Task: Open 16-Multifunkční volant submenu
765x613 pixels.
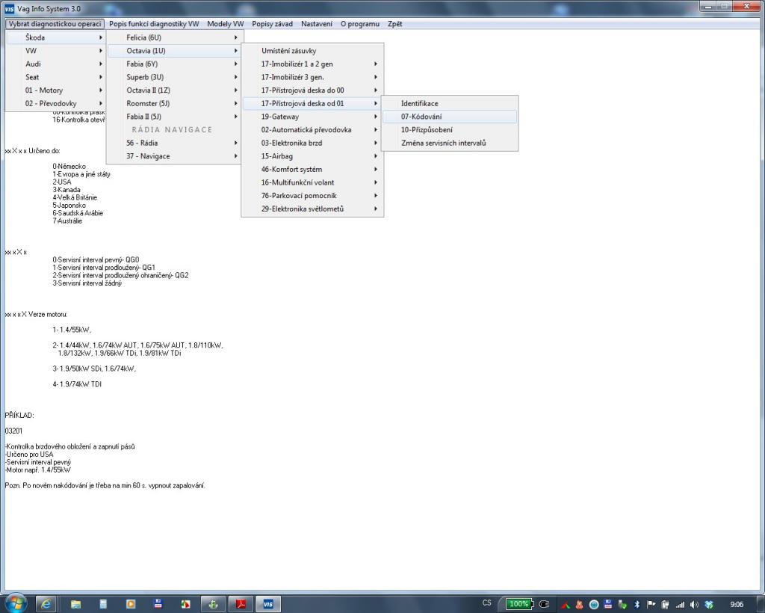Action: [x=312, y=182]
